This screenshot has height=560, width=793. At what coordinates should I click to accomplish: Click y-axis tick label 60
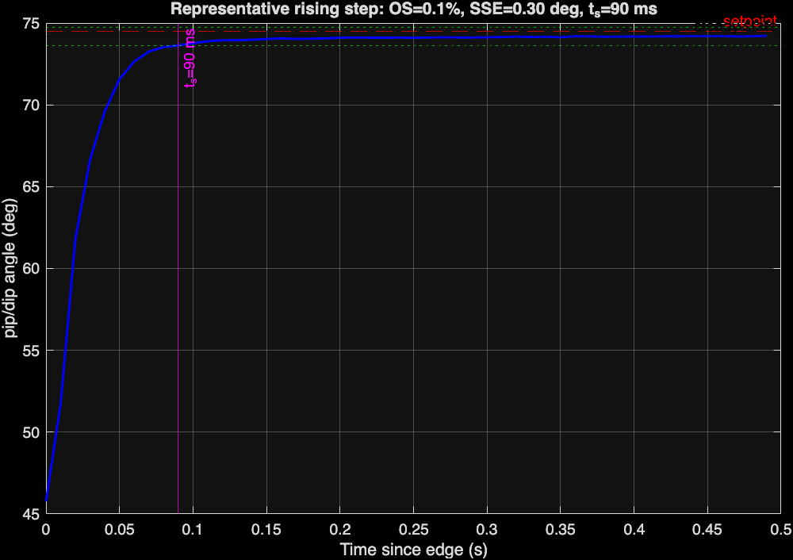coord(31,269)
